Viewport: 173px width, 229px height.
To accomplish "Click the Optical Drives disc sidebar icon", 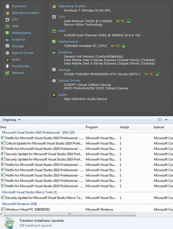I will (7, 53).
